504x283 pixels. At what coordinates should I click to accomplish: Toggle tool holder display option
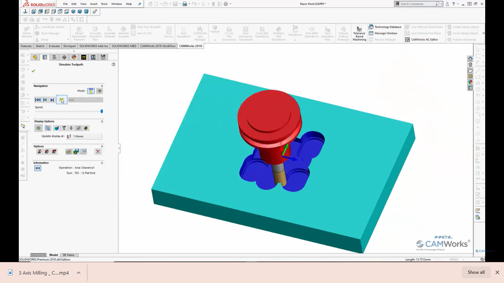64,128
